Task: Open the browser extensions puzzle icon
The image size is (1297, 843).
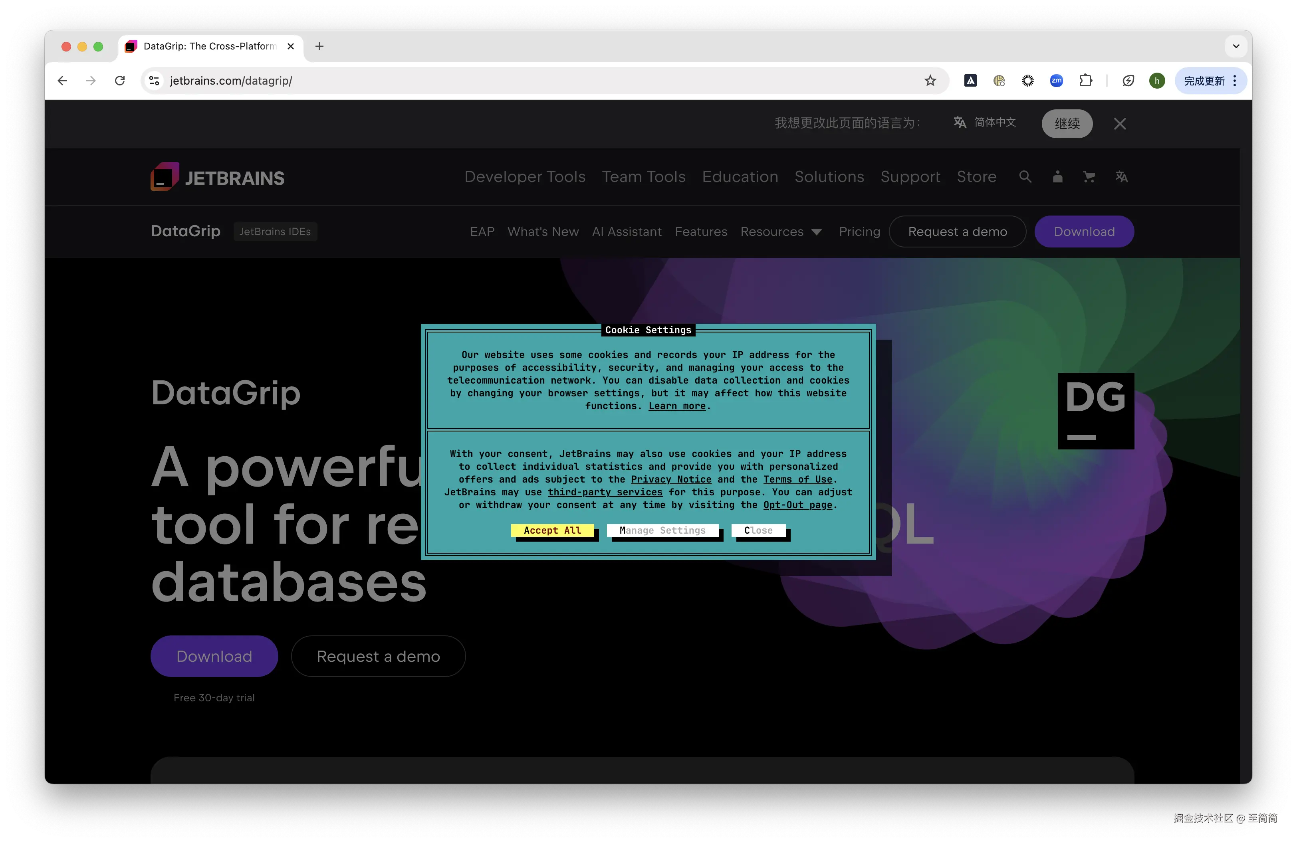Action: coord(1085,81)
